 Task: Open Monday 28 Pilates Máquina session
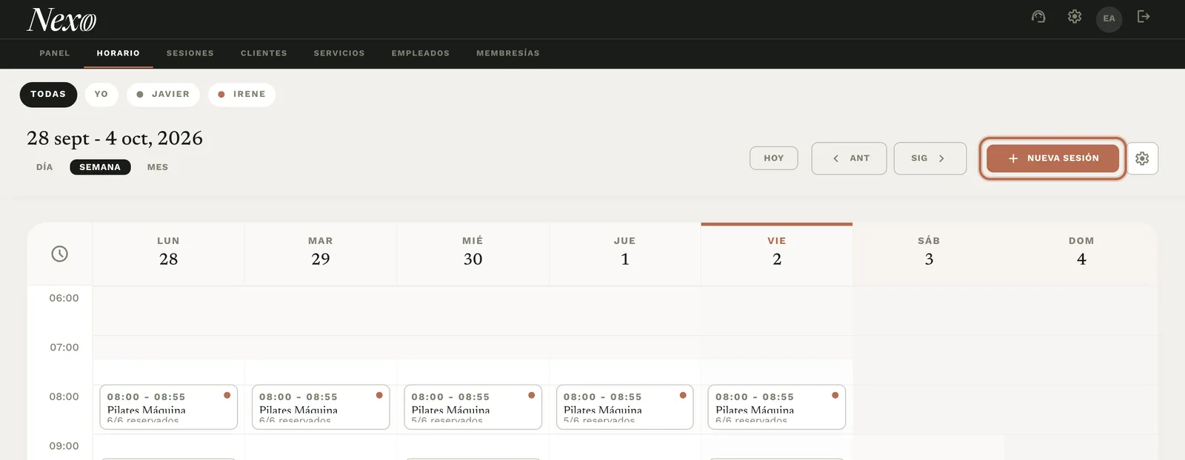tap(169, 407)
